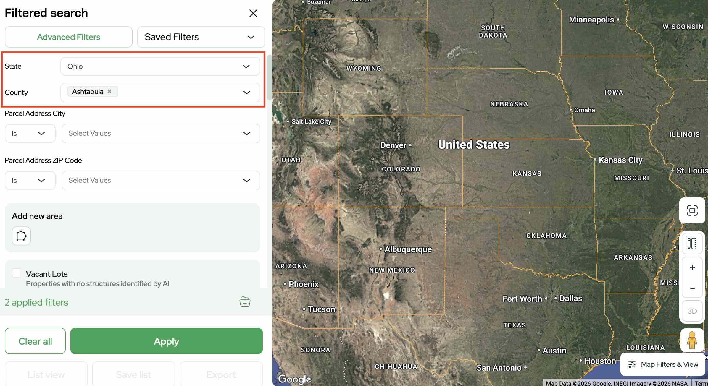Zoom out on the map
Viewport: 708px width, 386px height.
pyautogui.click(x=692, y=288)
